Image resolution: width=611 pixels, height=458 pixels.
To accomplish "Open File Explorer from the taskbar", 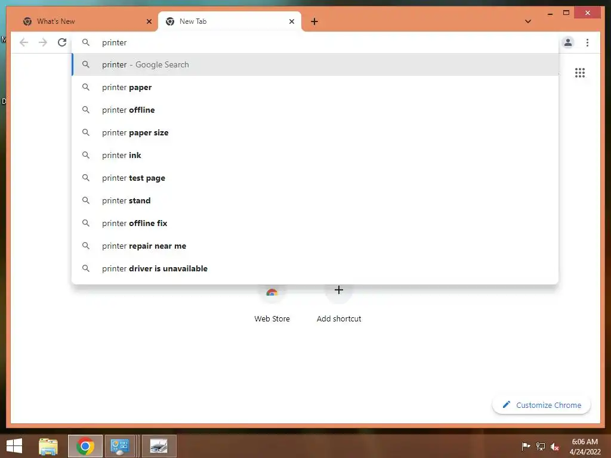I will pos(48,446).
